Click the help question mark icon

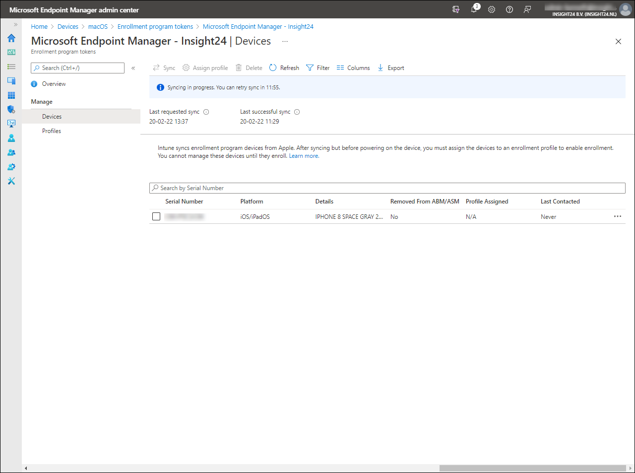pyautogui.click(x=509, y=9)
